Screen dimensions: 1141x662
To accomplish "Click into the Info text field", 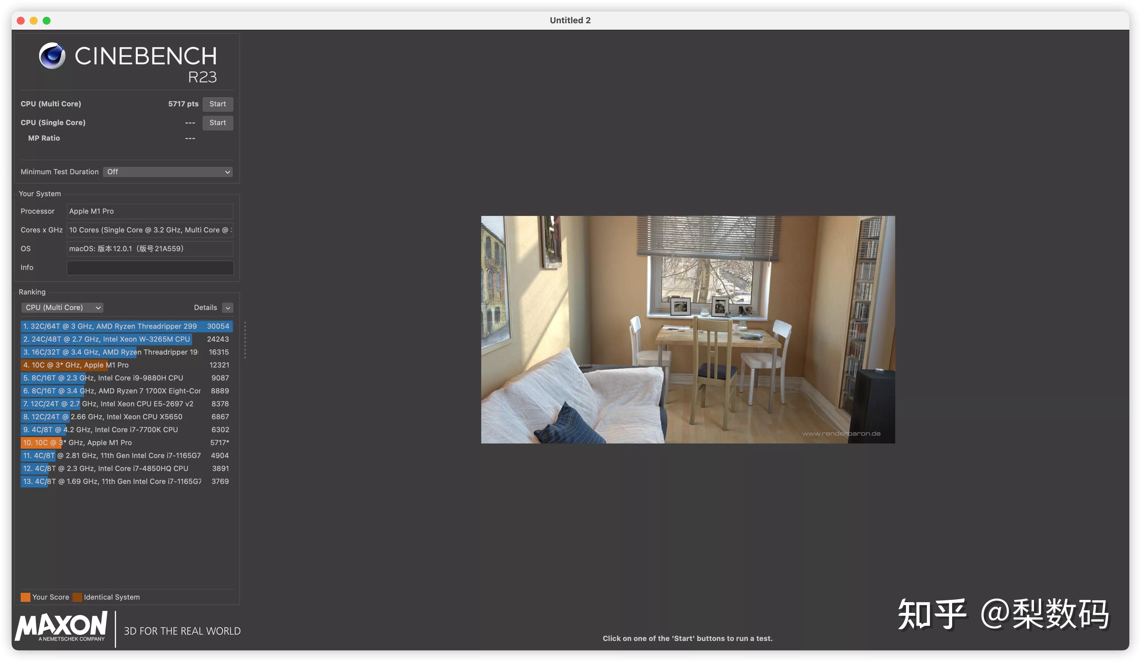I will 150,267.
